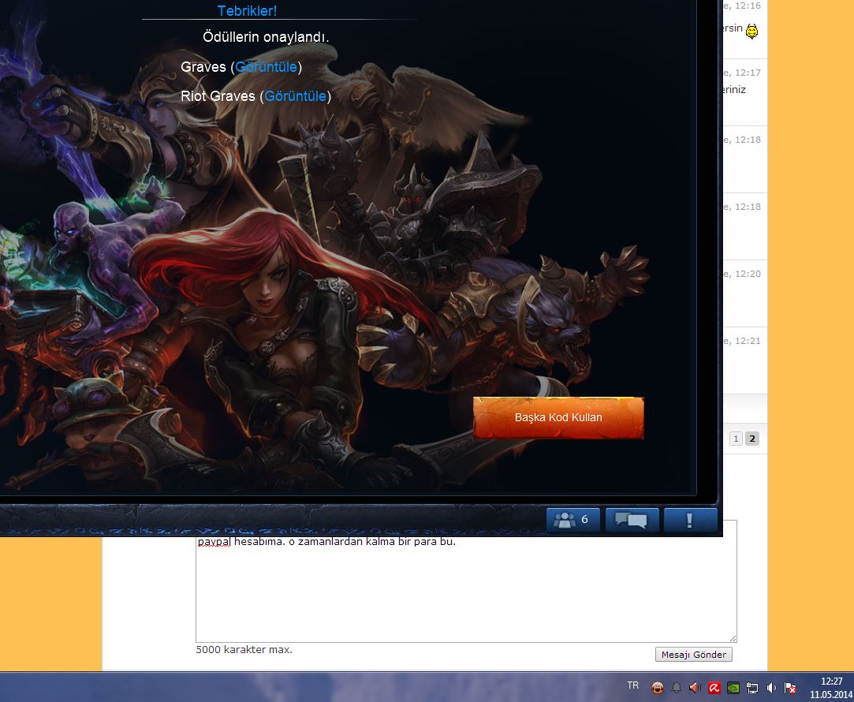Select page 2 in the thread pagination
The width and height of the screenshot is (854, 702).
752,439
